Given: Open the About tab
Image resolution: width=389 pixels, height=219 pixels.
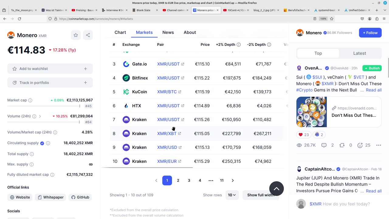Looking at the screenshot, I should point(190,32).
